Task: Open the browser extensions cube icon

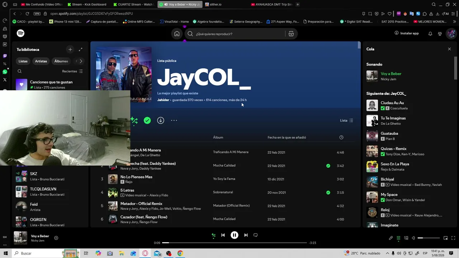Action: 425,14
